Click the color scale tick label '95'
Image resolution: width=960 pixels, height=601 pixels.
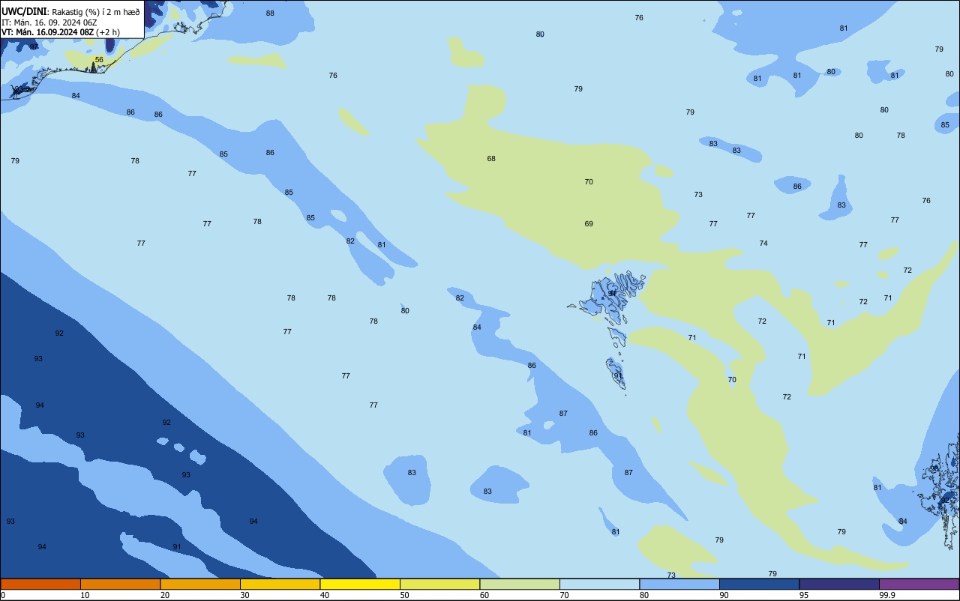pyautogui.click(x=804, y=595)
